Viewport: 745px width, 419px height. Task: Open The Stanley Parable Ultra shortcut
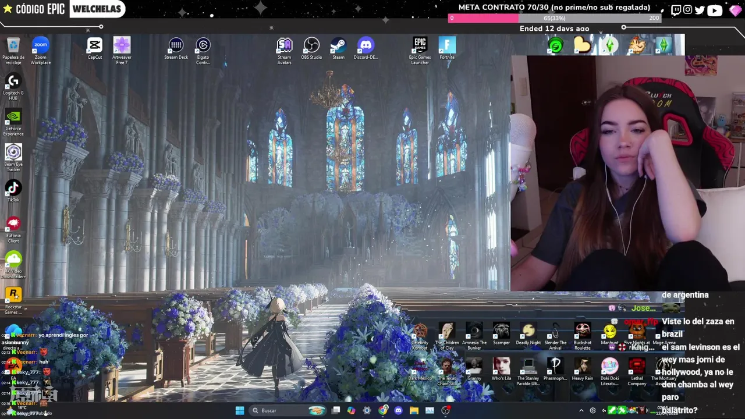[x=528, y=372]
